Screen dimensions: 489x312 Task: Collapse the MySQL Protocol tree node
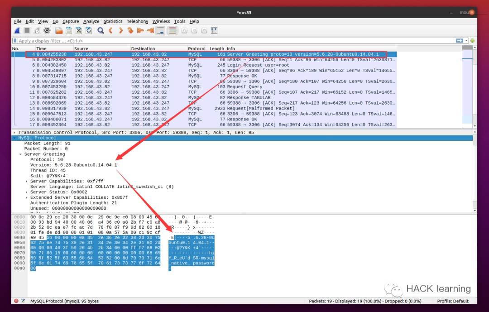pyautogui.click(x=14, y=138)
